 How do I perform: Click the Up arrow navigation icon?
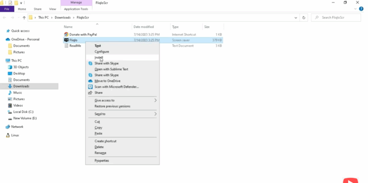pos(24,18)
